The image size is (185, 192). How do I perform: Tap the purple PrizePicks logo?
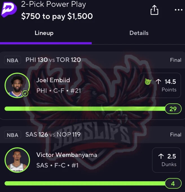(x=9, y=10)
